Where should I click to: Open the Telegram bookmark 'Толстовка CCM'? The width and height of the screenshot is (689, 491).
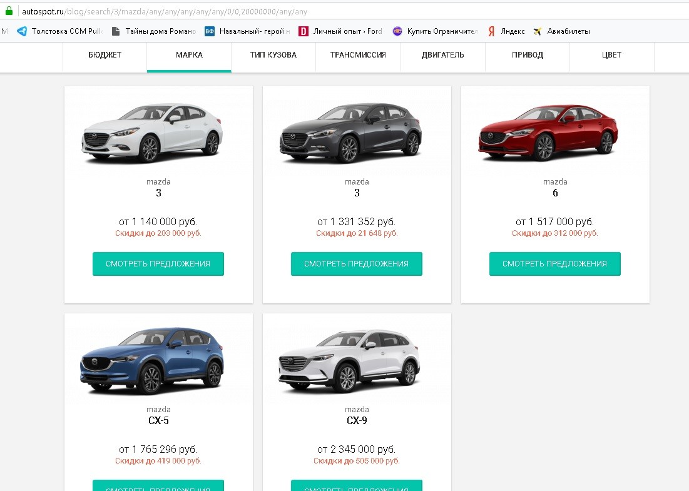59,31
